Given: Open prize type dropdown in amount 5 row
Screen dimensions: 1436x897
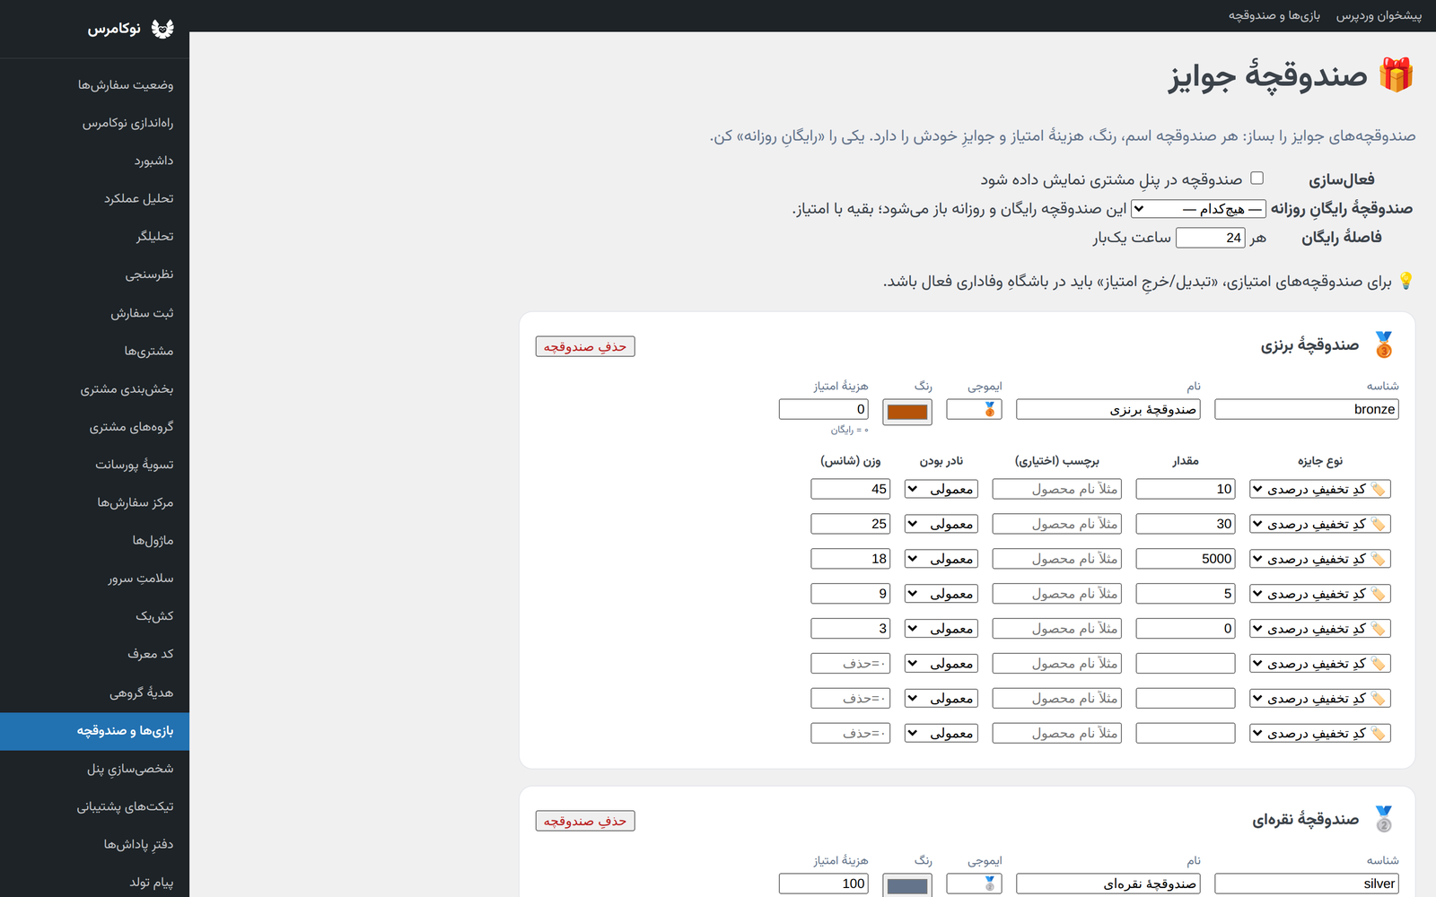Looking at the screenshot, I should pos(1320,594).
